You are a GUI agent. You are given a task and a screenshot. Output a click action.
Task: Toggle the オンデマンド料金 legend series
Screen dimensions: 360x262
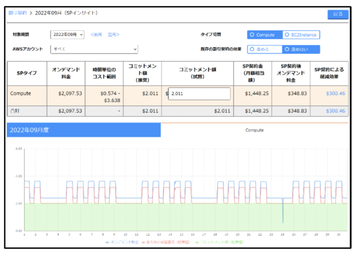tap(122, 242)
